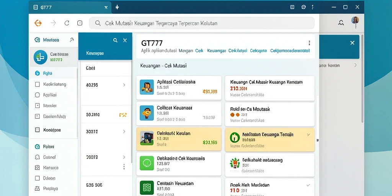
Task: Click the Pemtayo people icon
Action: [38, 188]
